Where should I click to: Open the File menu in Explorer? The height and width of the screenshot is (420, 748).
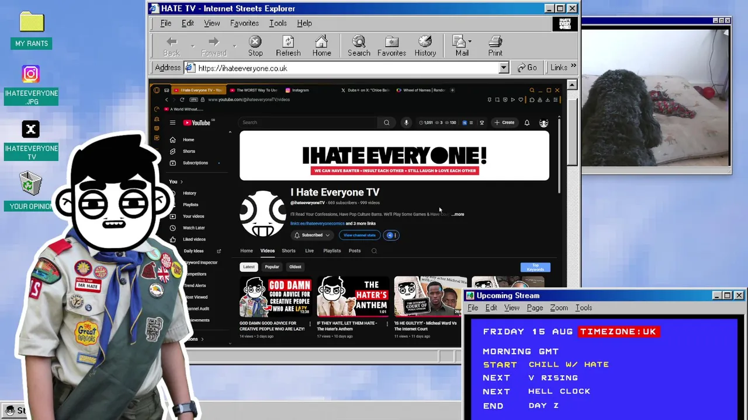[x=166, y=23]
